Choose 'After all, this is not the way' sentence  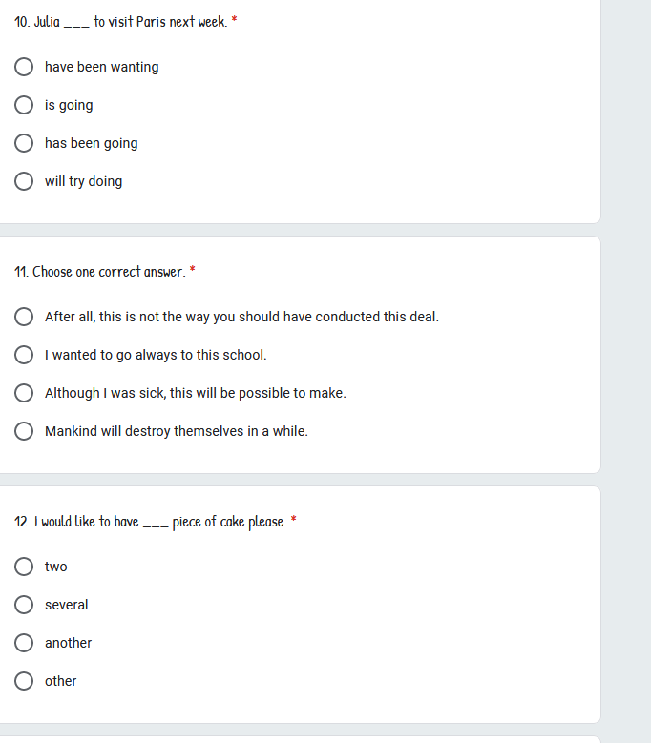click(x=24, y=317)
